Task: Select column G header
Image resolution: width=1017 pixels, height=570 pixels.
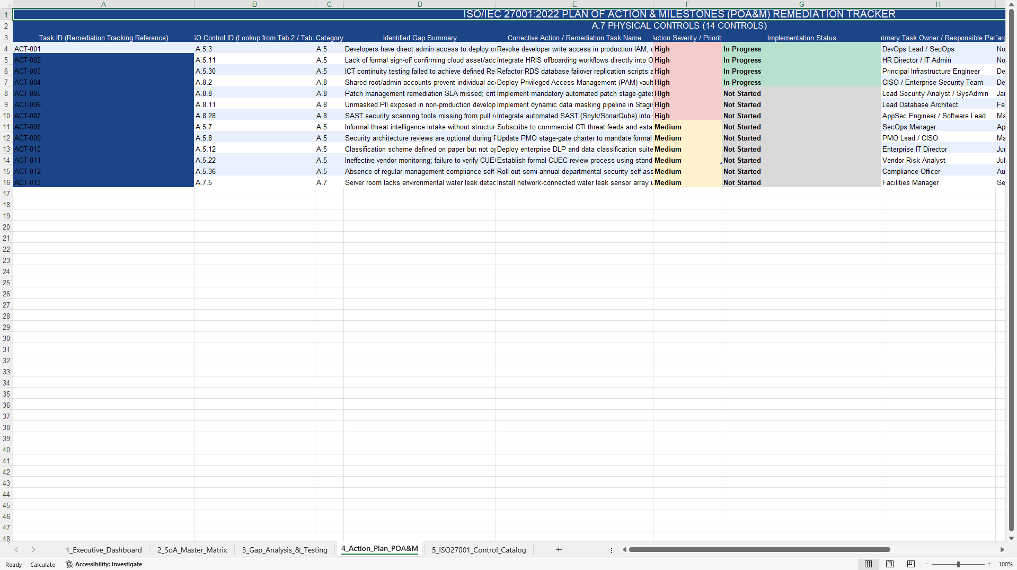Action: coord(801,4)
